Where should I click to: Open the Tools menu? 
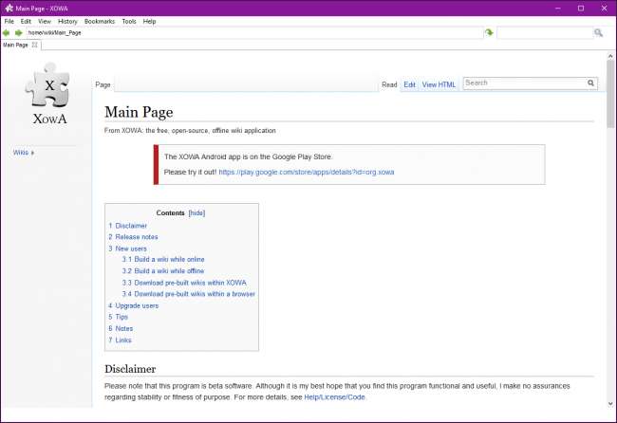129,21
